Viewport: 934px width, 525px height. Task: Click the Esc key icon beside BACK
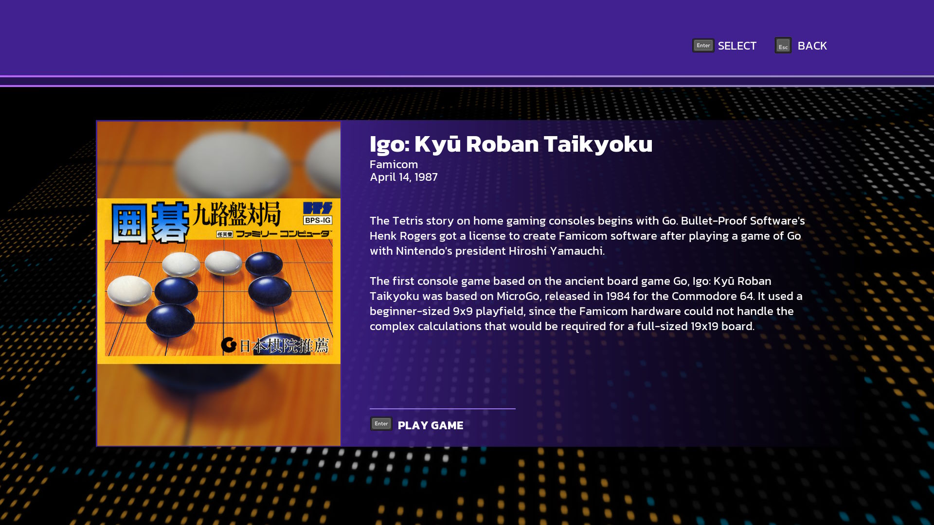783,46
